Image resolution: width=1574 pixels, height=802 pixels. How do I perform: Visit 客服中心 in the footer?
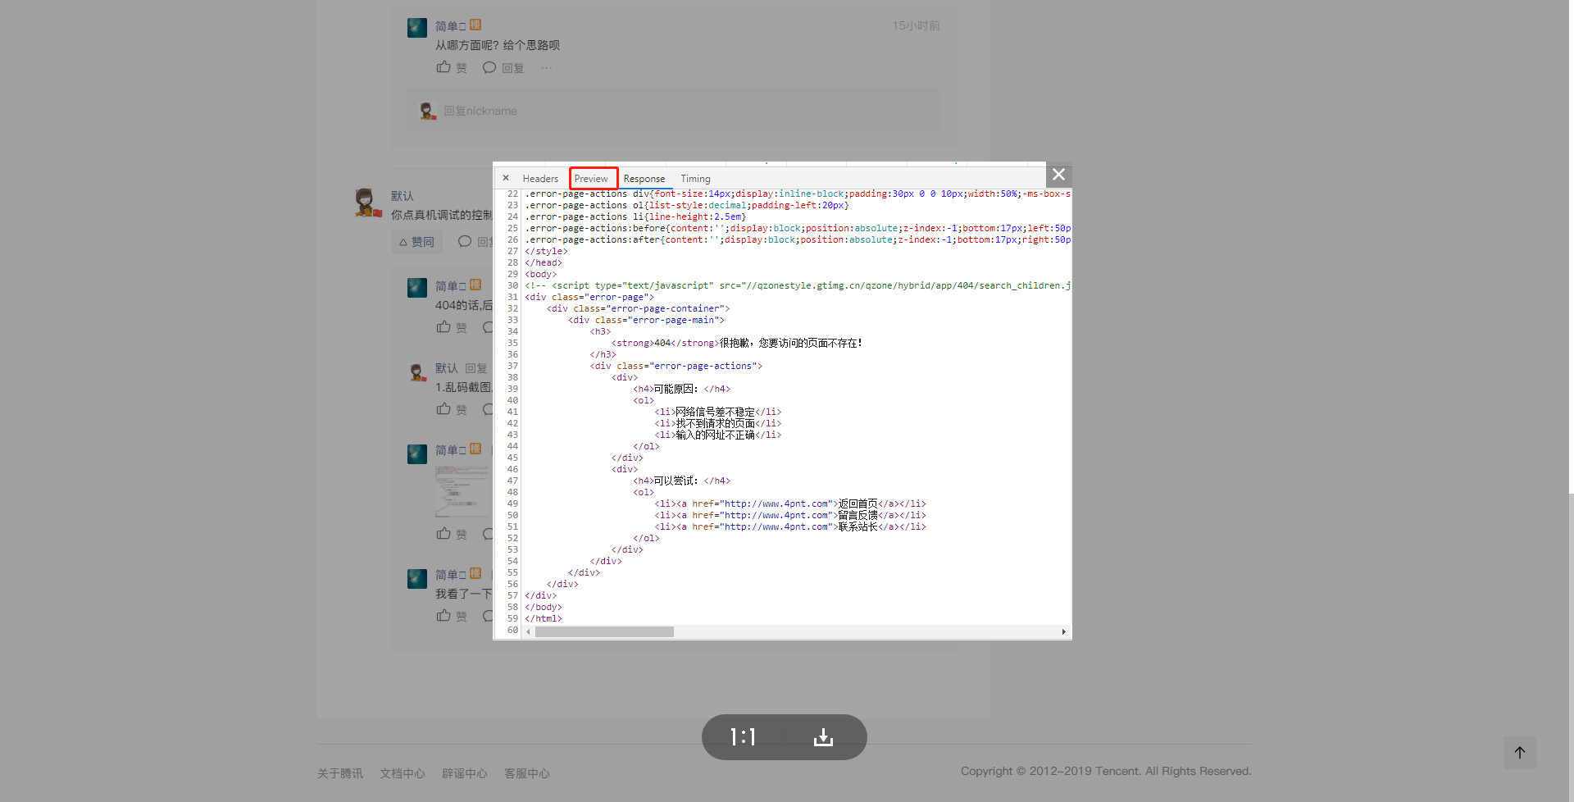527,773
